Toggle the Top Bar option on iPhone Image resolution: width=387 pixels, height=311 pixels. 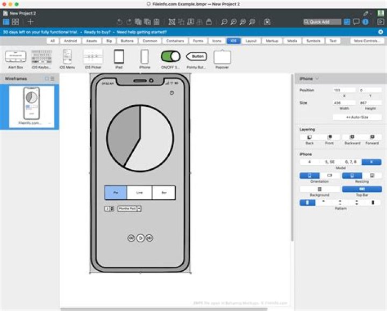[x=361, y=189]
